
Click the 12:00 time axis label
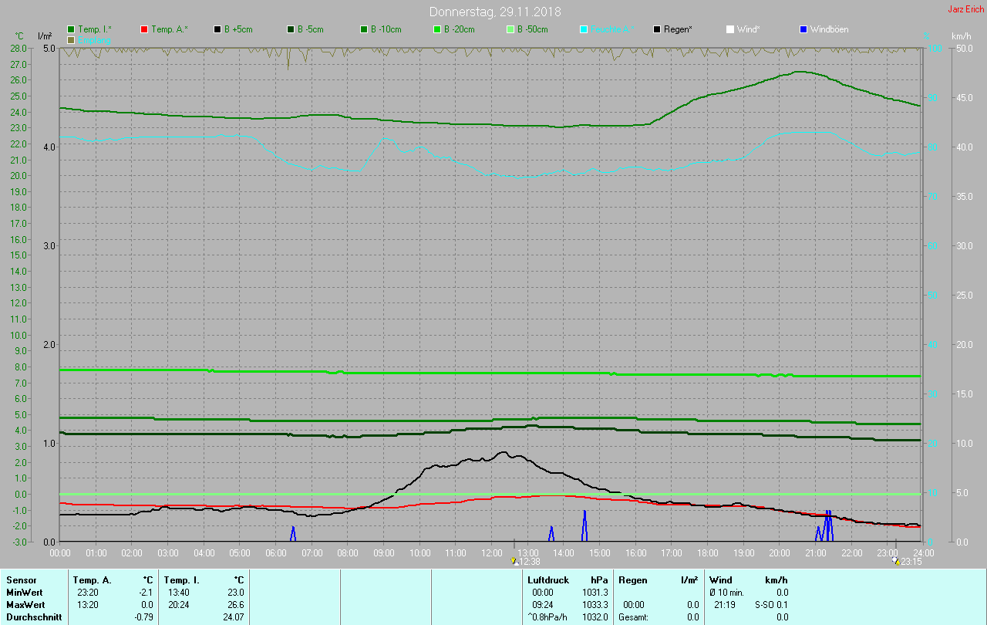491,553
